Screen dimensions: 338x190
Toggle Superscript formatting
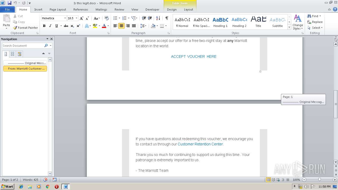(78, 26)
